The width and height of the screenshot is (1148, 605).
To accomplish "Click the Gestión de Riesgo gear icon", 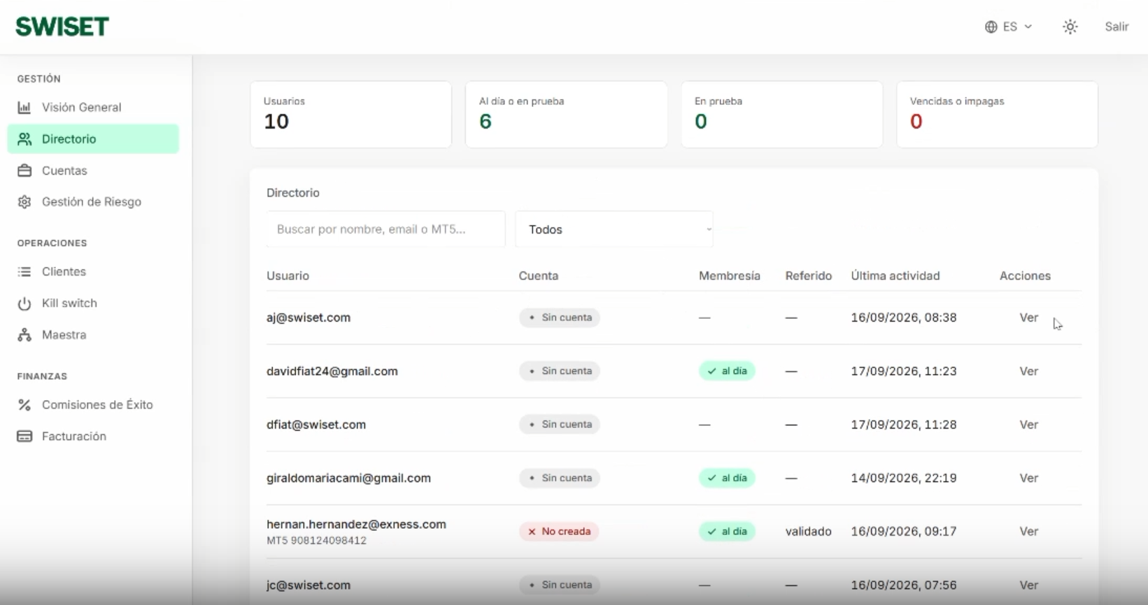I will [x=24, y=202].
